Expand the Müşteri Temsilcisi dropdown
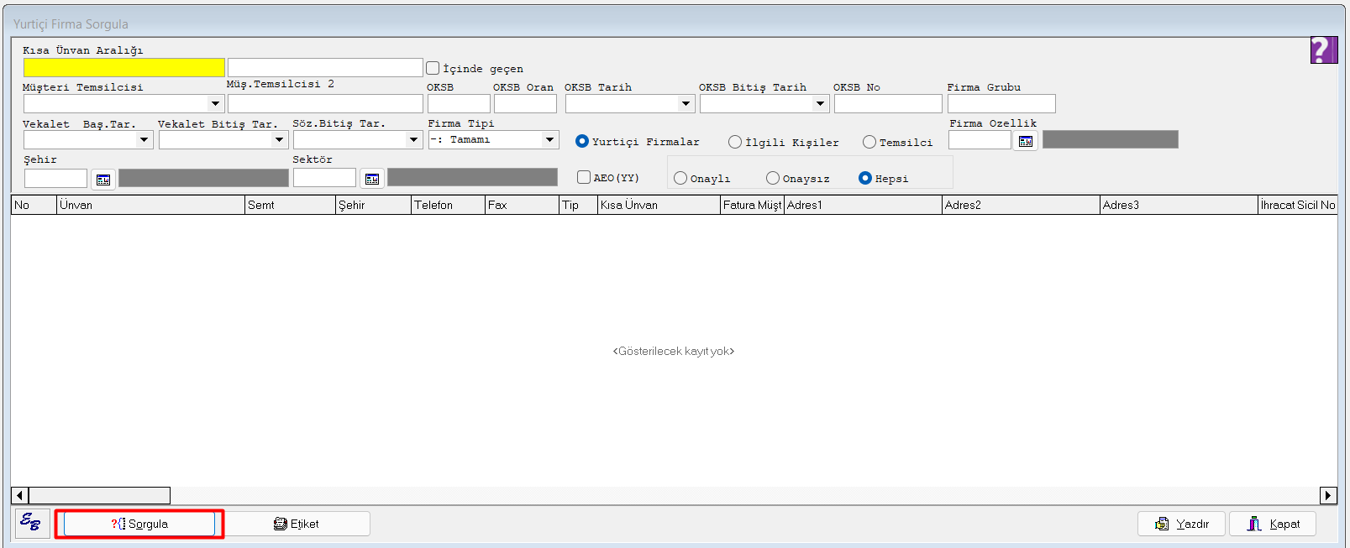 coord(215,104)
